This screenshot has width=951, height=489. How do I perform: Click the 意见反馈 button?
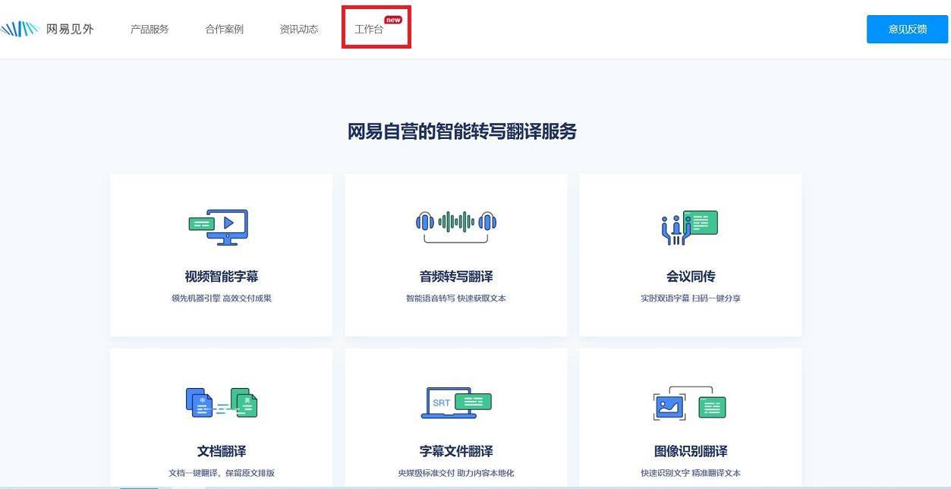click(x=907, y=29)
